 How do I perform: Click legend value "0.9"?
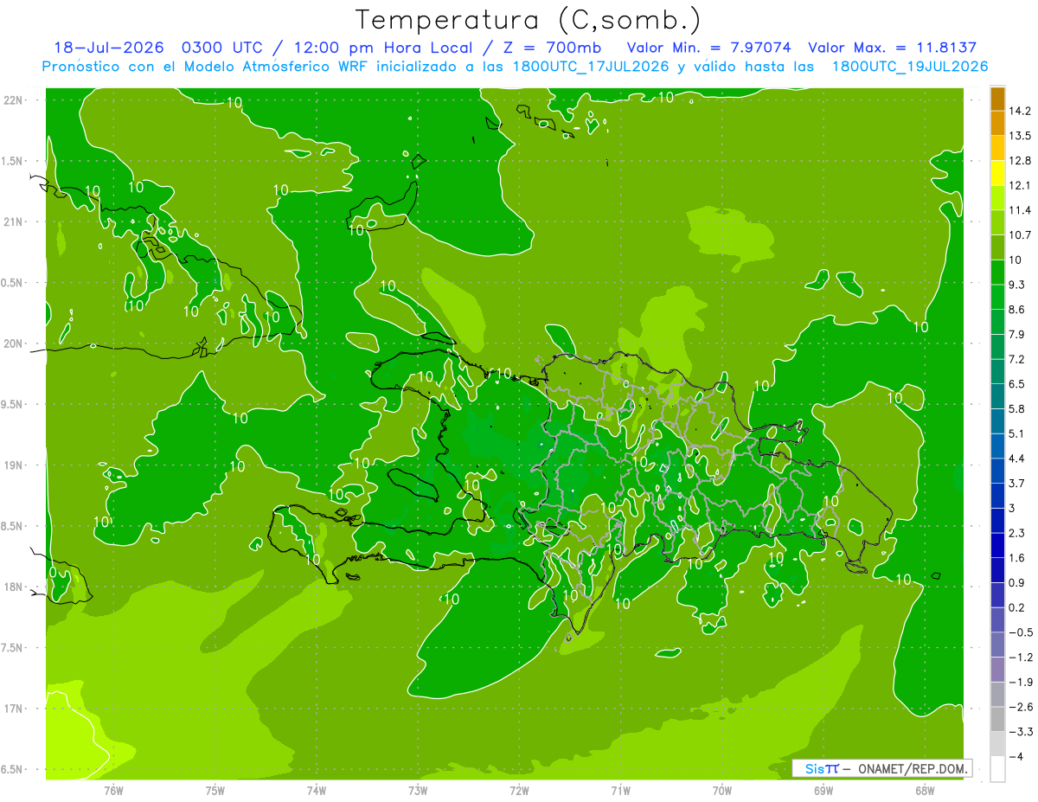pos(1017,582)
